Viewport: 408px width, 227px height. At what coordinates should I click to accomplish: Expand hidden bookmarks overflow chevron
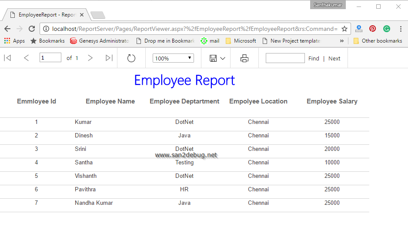pyautogui.click(x=341, y=41)
